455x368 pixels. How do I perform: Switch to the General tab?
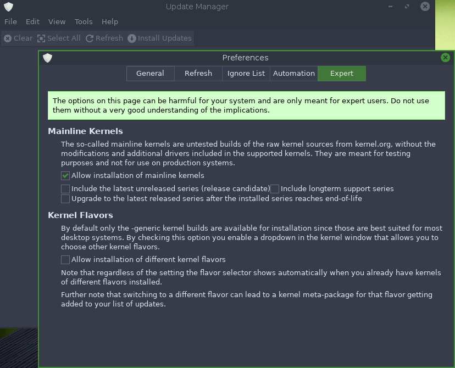point(150,74)
